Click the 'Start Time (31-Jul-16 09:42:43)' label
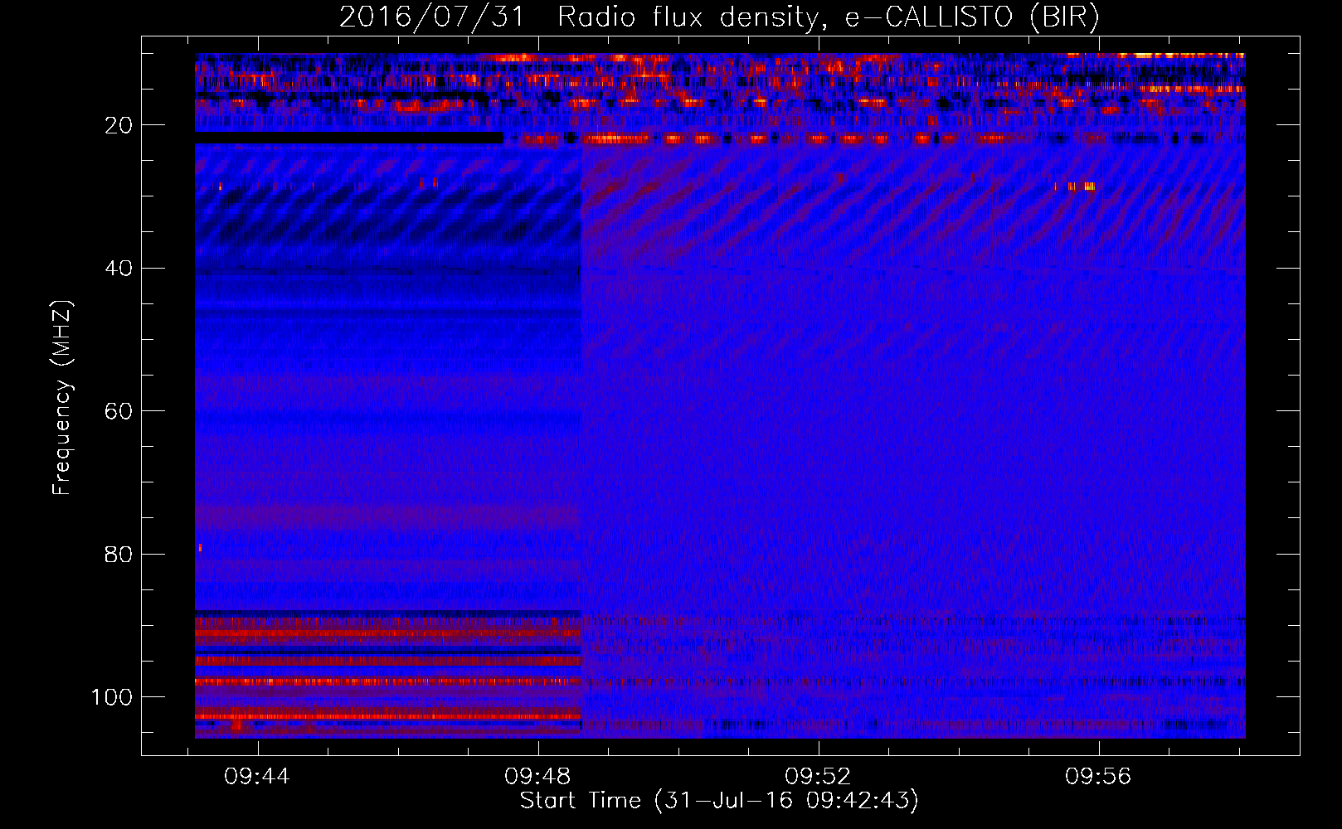Viewport: 1342px width, 829px height. tap(719, 801)
